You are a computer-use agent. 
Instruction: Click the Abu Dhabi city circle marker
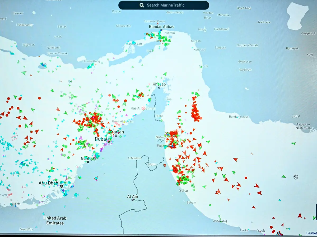(62, 186)
